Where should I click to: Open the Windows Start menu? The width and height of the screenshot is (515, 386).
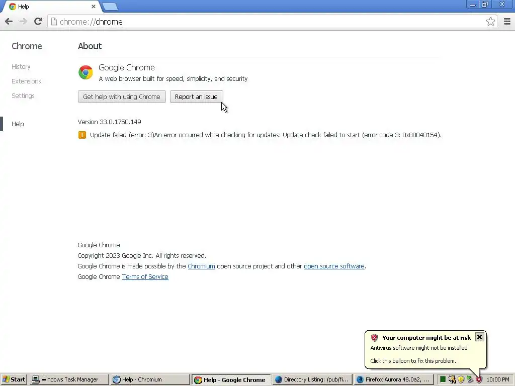tap(14, 379)
